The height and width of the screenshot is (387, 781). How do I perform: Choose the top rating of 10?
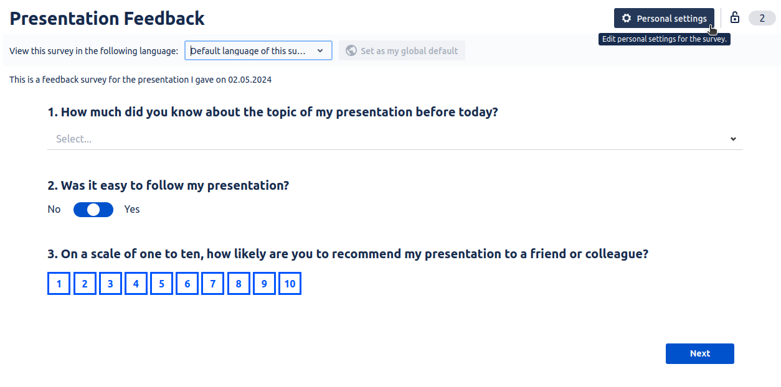(290, 284)
